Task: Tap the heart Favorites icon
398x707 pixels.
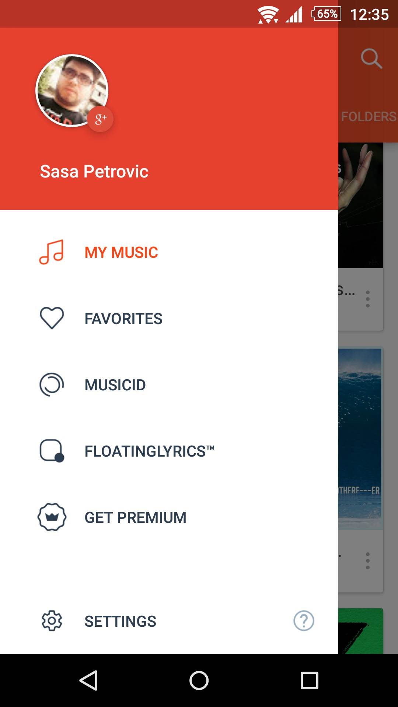Action: 52,318
